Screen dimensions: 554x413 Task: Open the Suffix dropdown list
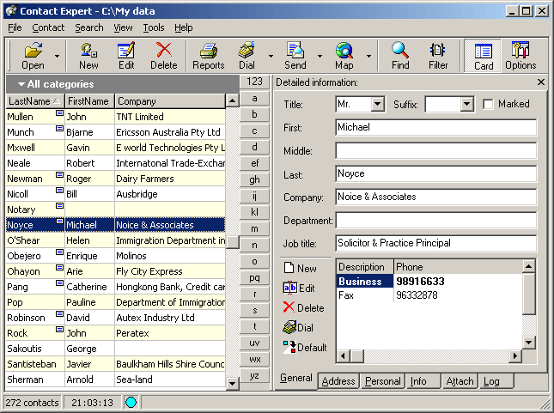[466, 104]
